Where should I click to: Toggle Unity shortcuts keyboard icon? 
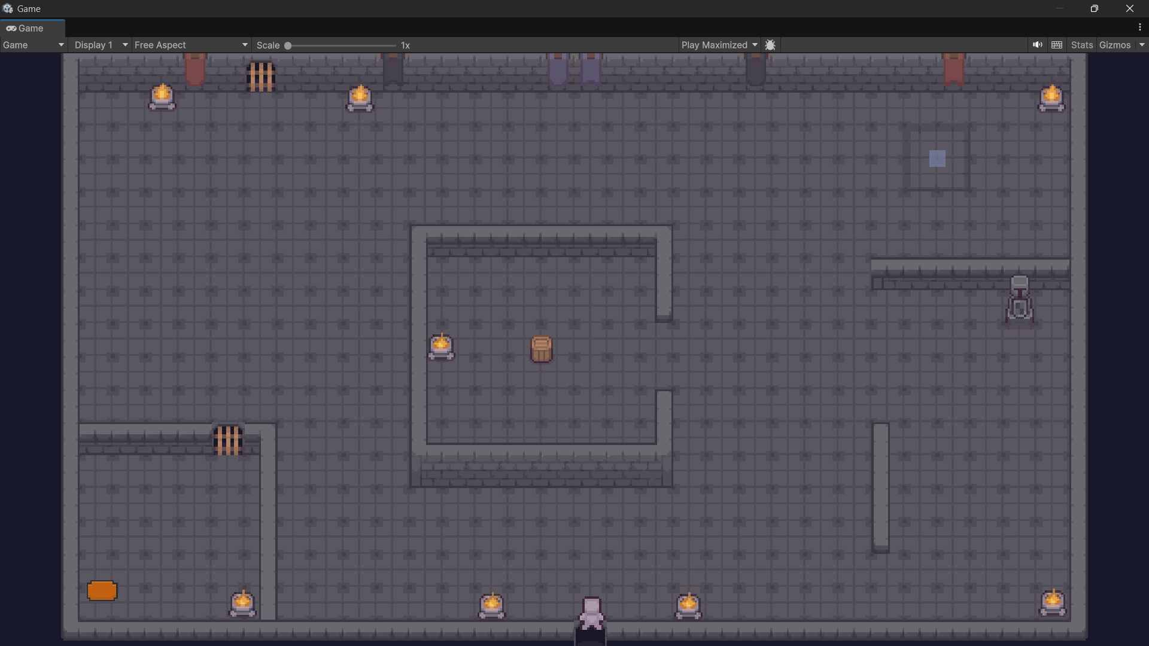(x=1057, y=45)
